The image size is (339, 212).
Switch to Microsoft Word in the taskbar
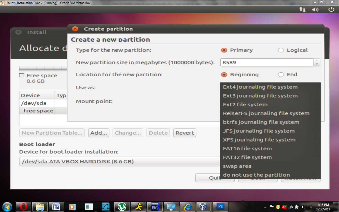[56, 206]
